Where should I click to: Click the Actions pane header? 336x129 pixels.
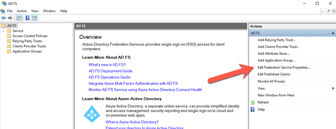292,26
